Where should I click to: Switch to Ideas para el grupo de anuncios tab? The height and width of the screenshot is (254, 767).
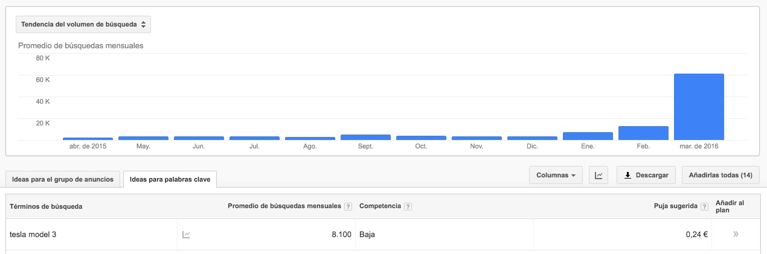tap(63, 179)
